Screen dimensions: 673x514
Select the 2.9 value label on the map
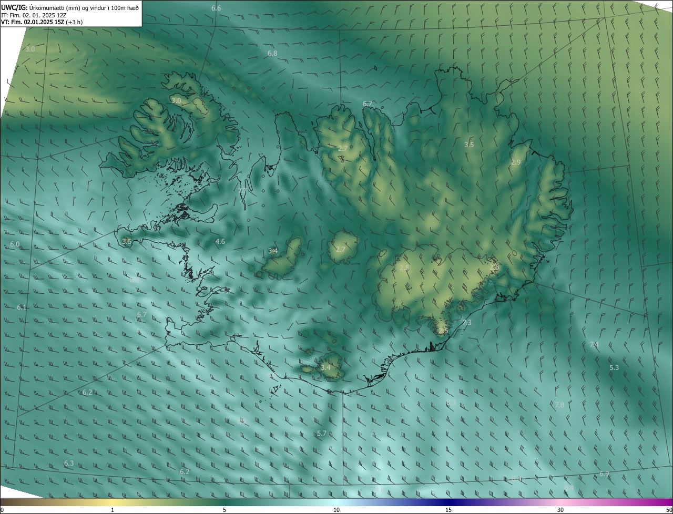[x=515, y=162]
